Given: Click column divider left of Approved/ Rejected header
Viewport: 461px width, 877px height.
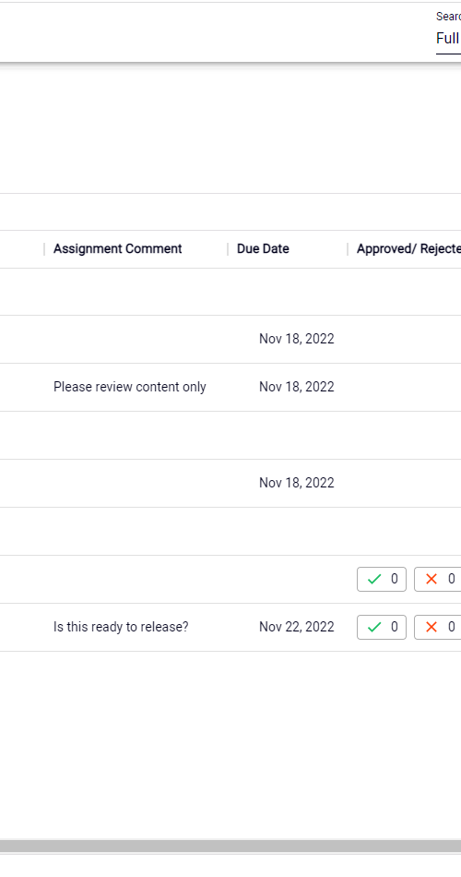Looking at the screenshot, I should pyautogui.click(x=348, y=249).
